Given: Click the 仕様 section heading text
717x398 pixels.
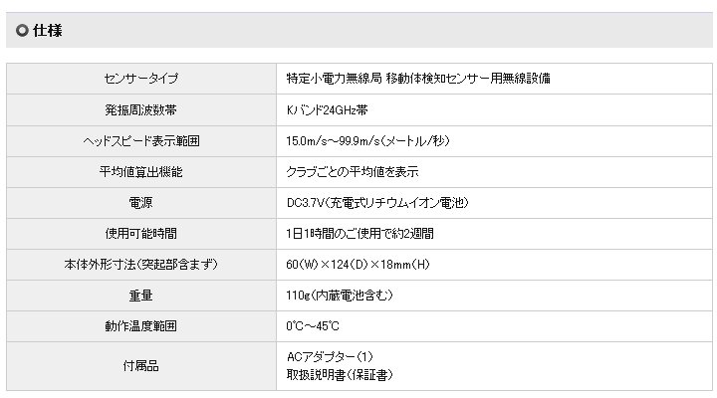Looking at the screenshot, I should pos(48,32).
